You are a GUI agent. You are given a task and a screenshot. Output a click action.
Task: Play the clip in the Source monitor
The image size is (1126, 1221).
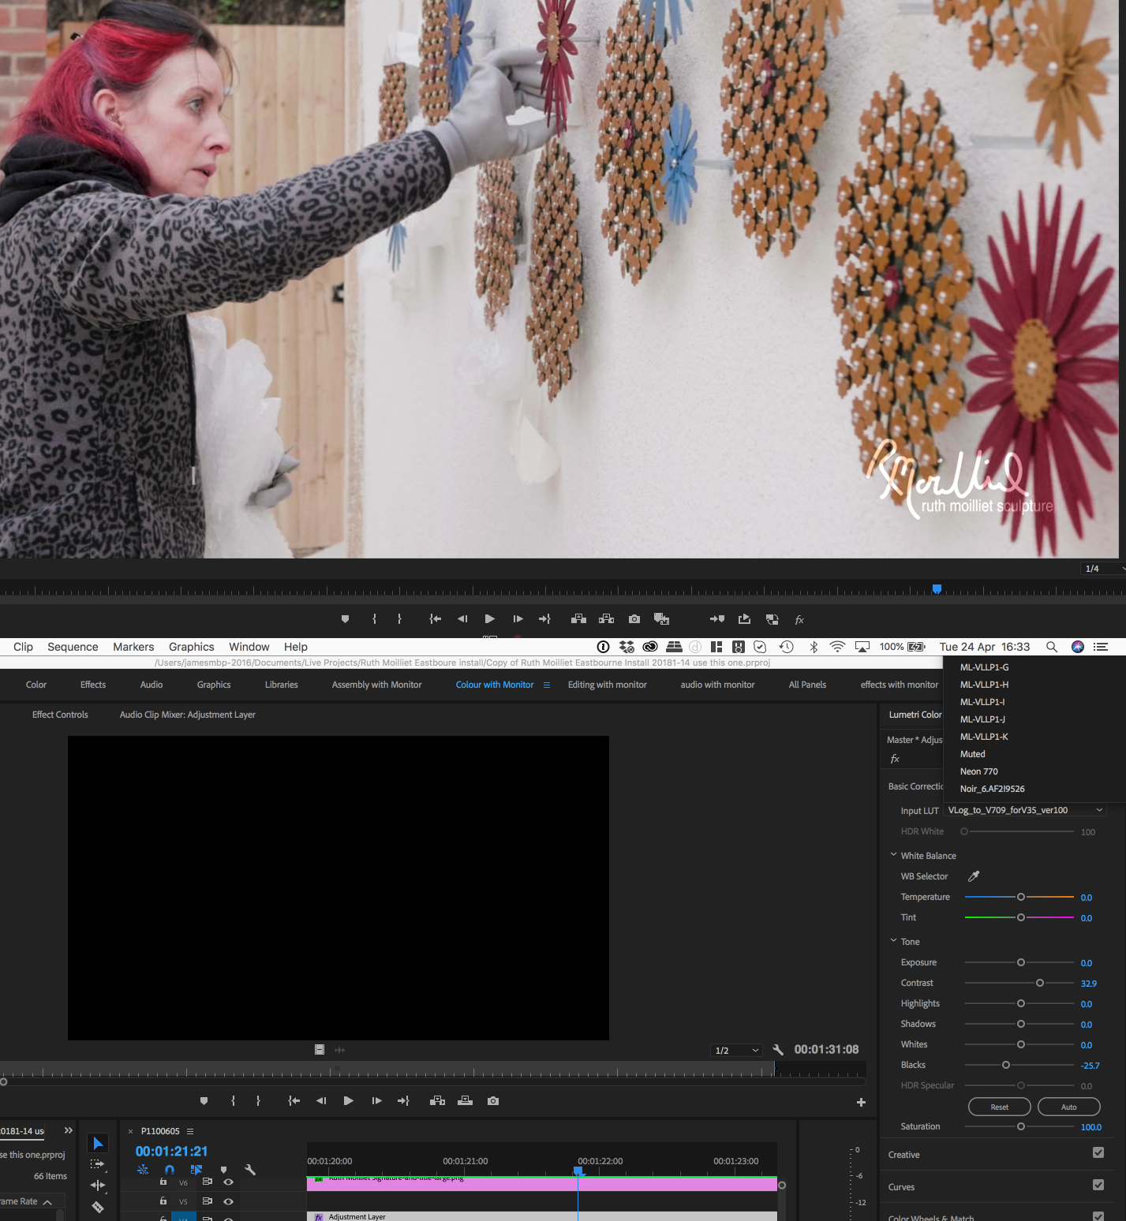point(348,1100)
